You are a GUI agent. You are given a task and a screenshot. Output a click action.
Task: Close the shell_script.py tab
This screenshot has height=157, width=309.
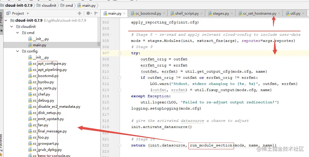tap(202, 13)
